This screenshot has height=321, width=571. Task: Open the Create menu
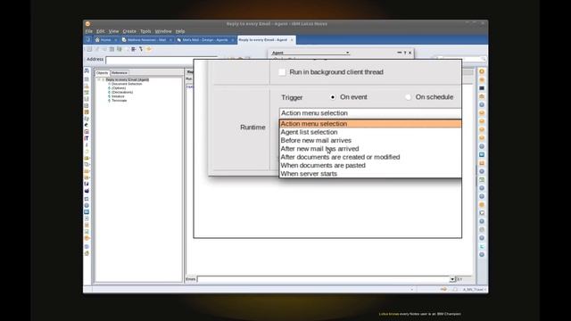pos(129,31)
